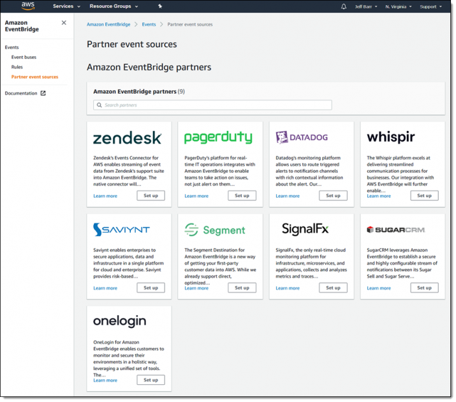Expand the Resource Groups dropdown
This screenshot has height=402, width=456.
[x=114, y=6]
